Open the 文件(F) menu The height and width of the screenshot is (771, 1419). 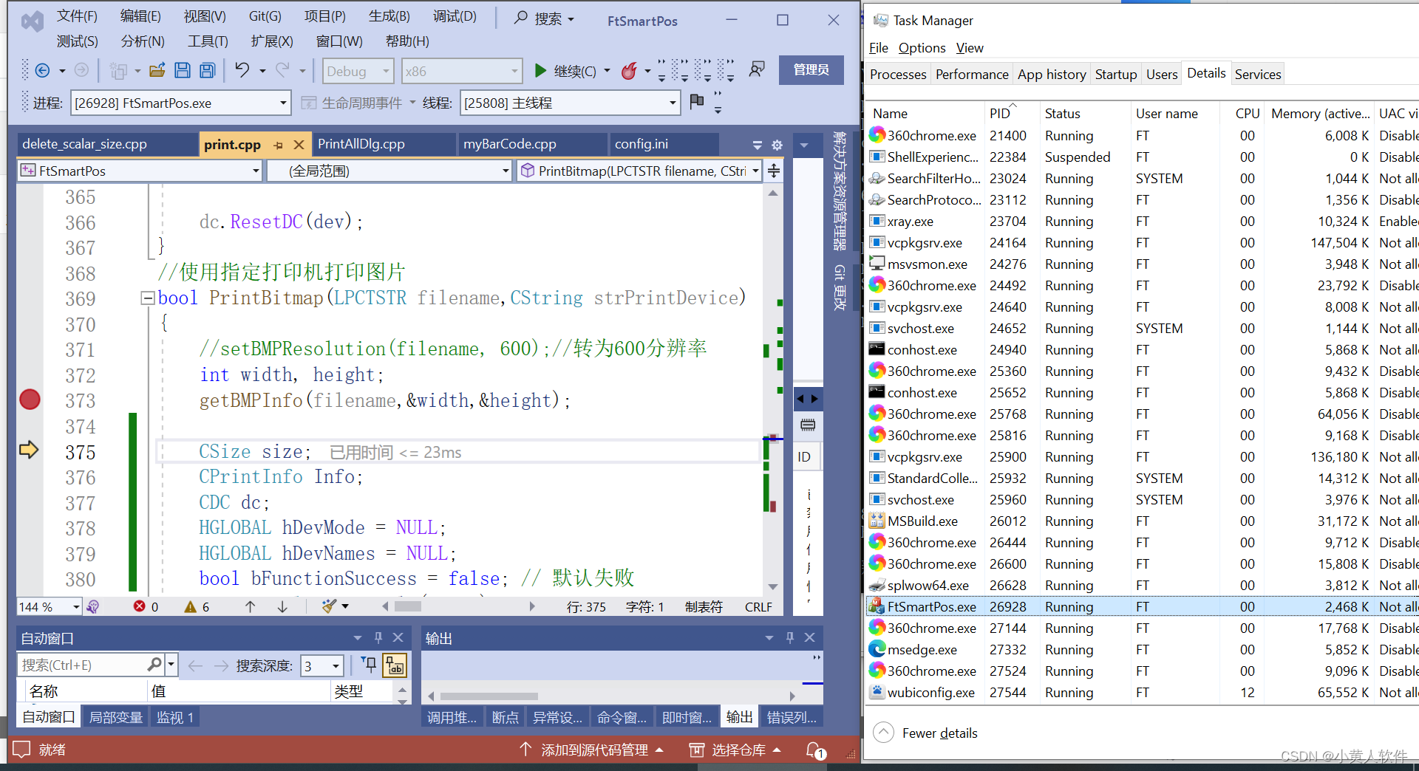tap(77, 16)
